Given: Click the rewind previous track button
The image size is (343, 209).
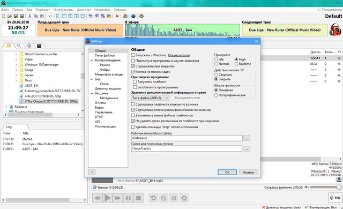Looking at the screenshot, I should 98,198.
